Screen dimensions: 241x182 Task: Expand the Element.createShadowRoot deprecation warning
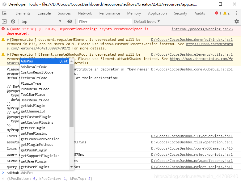pos(8,54)
